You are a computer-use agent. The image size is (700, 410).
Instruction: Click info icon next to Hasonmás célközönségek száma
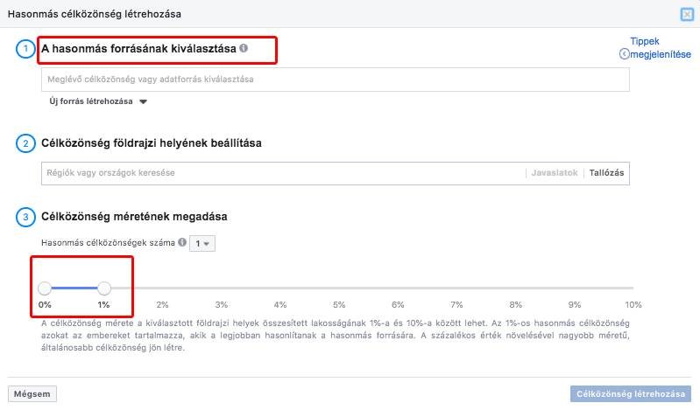pos(182,242)
